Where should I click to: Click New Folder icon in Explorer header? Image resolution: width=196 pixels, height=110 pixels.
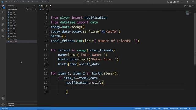(30, 9)
